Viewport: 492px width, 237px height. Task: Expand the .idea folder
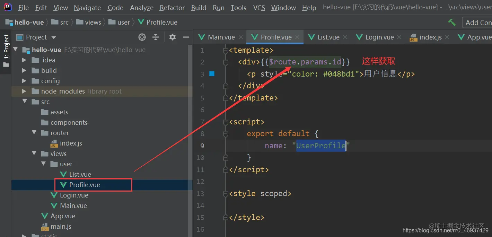24,60
